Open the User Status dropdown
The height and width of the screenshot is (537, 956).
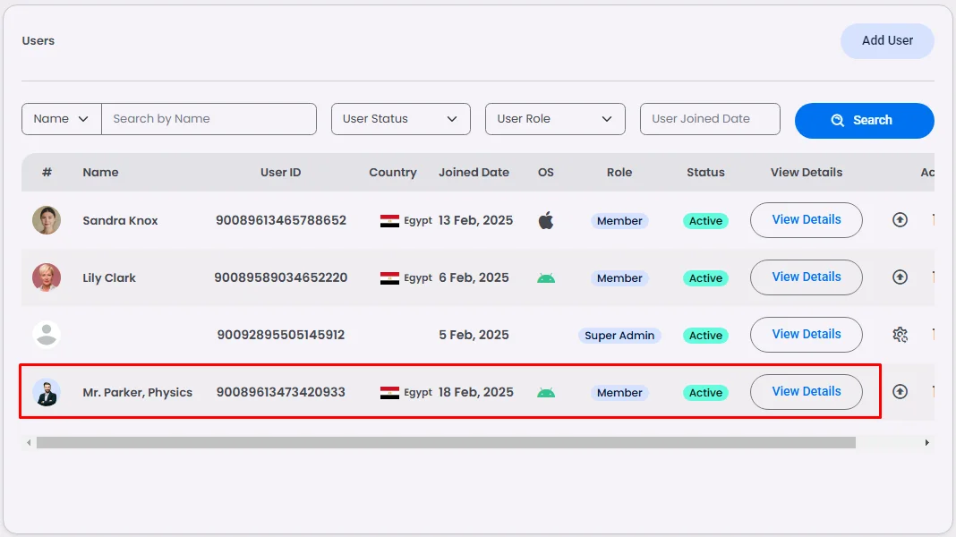click(x=400, y=119)
